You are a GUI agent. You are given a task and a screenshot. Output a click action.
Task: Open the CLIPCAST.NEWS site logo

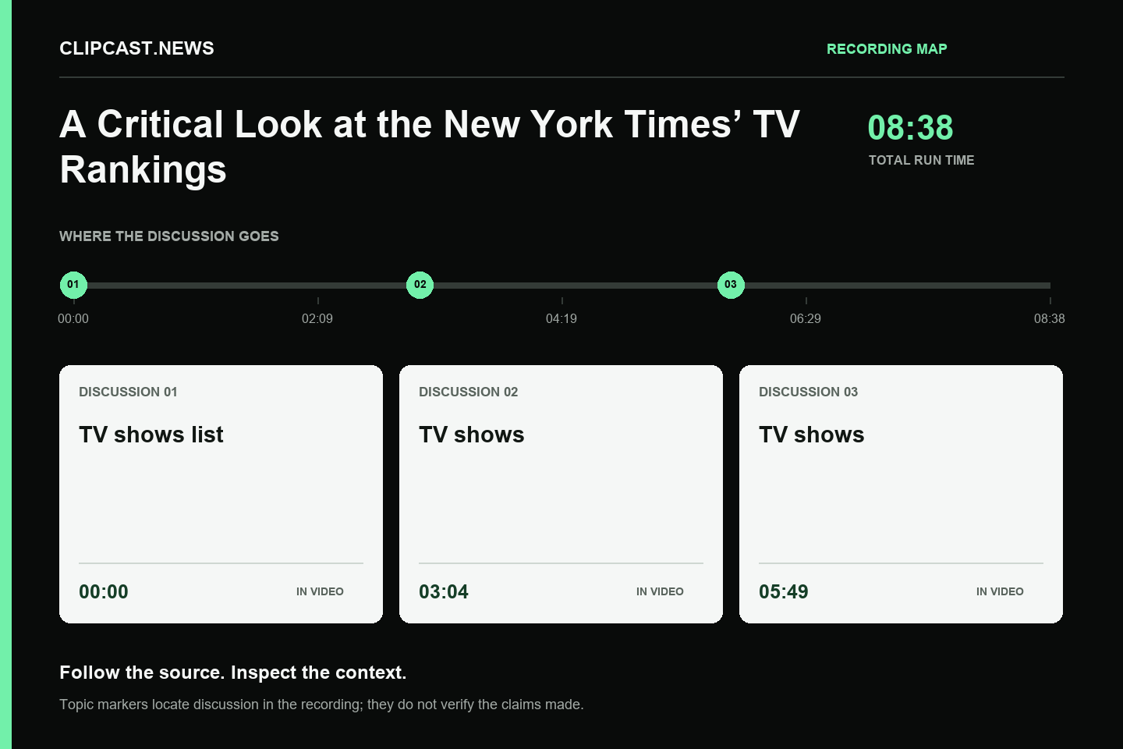pyautogui.click(x=136, y=48)
